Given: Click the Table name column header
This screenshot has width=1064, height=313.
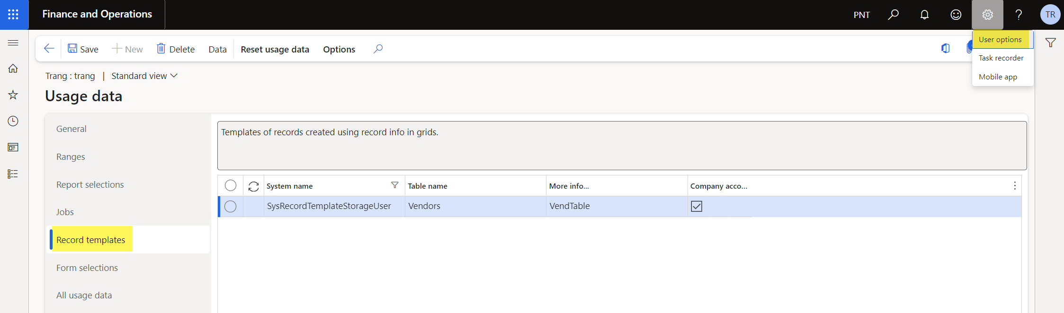Looking at the screenshot, I should [x=428, y=186].
